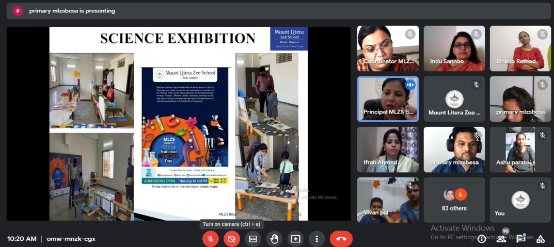The height and width of the screenshot is (247, 554).
Task: Select the Principal MLZS speaking tile
Action: tap(388, 99)
